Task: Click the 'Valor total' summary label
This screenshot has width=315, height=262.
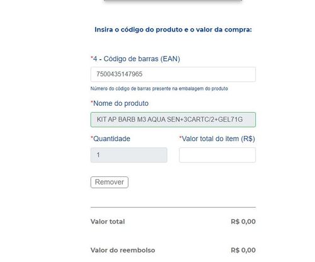Action: 108,222
